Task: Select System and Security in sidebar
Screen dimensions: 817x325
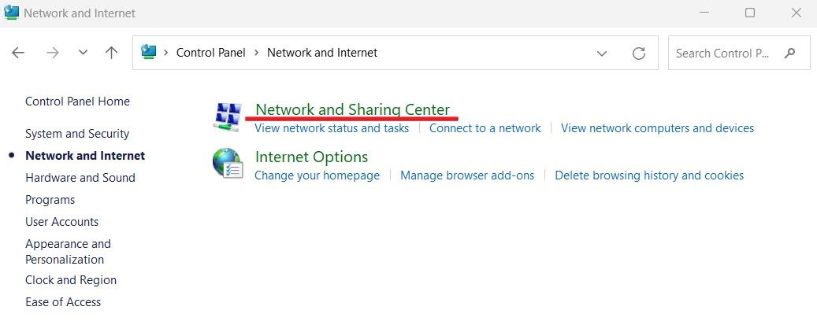Action: tap(77, 134)
